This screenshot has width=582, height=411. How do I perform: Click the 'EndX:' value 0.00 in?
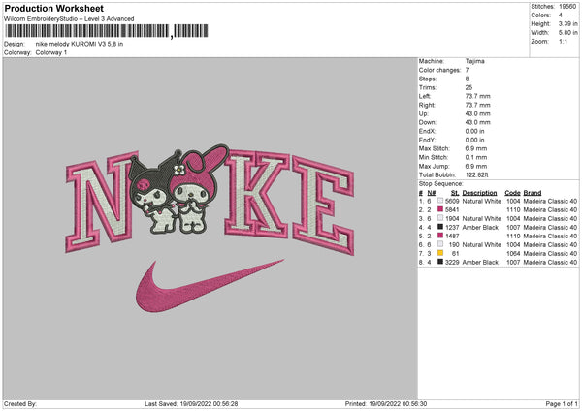tap(474, 131)
